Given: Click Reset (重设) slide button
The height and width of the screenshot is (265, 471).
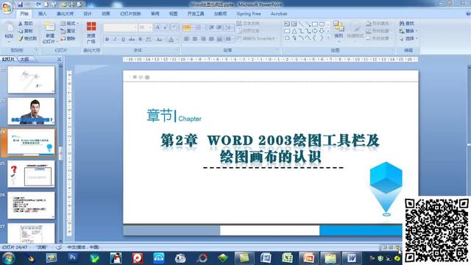Looking at the screenshot, I should [68, 31].
